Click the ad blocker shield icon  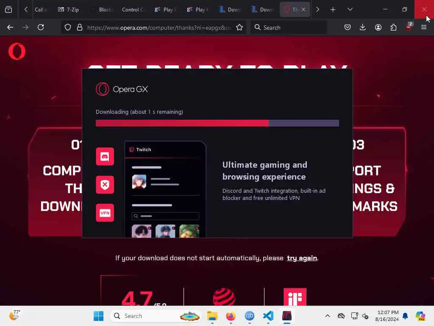[105, 185]
